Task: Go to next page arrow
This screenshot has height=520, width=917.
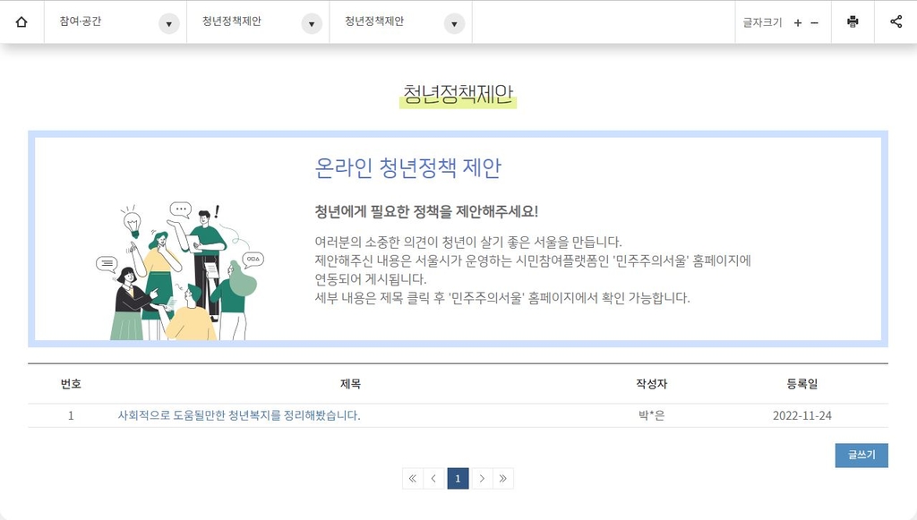Action: tap(481, 479)
